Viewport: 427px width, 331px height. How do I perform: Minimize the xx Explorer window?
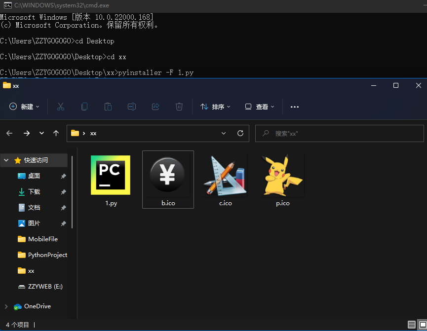pos(374,85)
